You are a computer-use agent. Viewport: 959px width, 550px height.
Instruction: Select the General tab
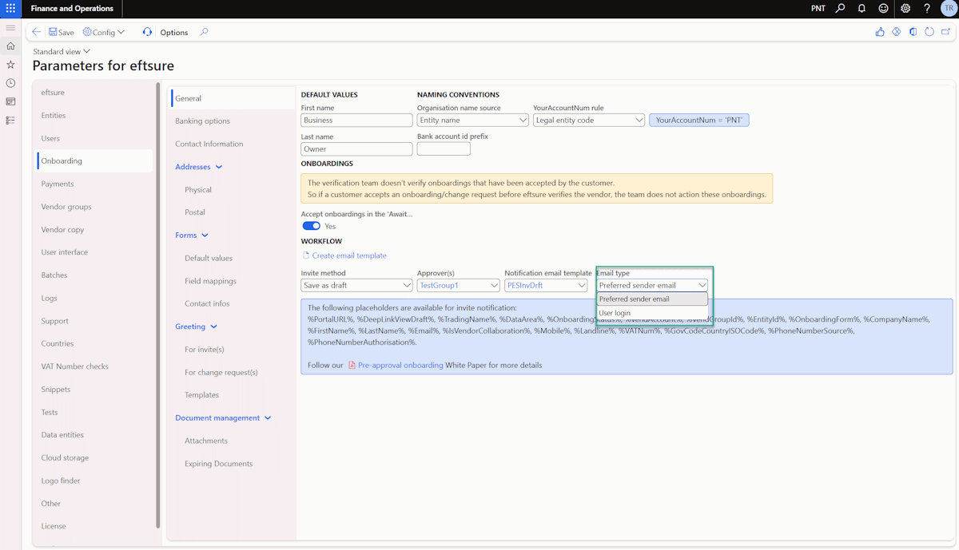pyautogui.click(x=232, y=98)
